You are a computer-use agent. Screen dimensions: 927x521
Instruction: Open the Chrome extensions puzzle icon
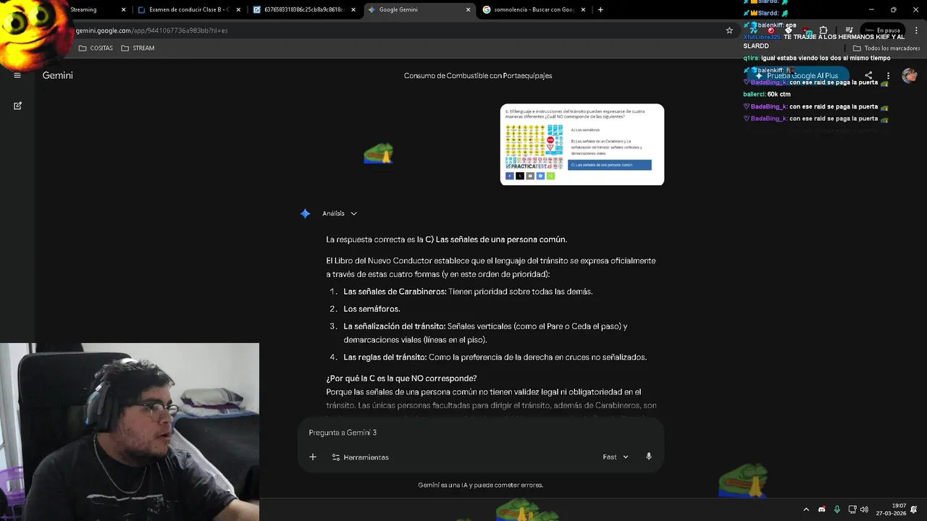click(823, 30)
